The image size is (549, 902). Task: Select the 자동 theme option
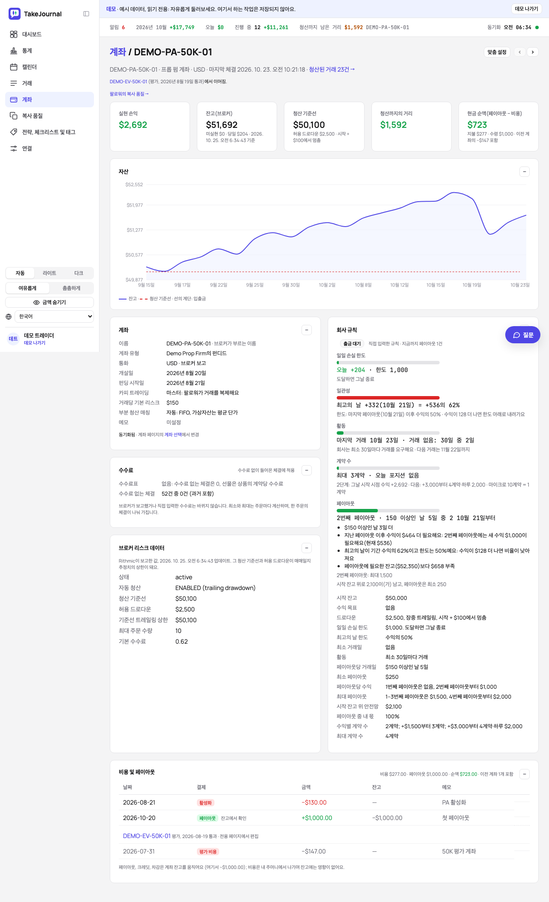pyautogui.click(x=20, y=273)
